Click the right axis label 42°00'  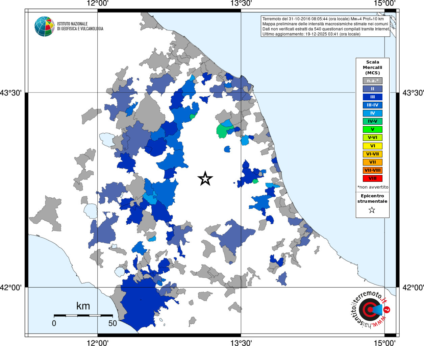(413, 288)
